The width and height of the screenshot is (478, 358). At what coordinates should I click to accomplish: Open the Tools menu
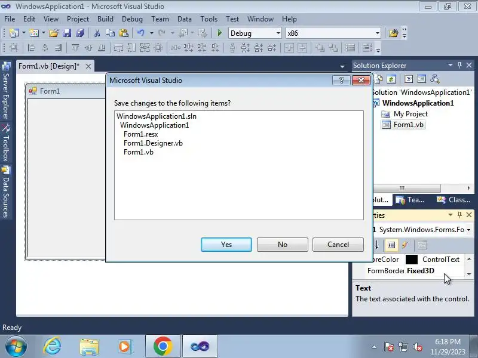209,19
